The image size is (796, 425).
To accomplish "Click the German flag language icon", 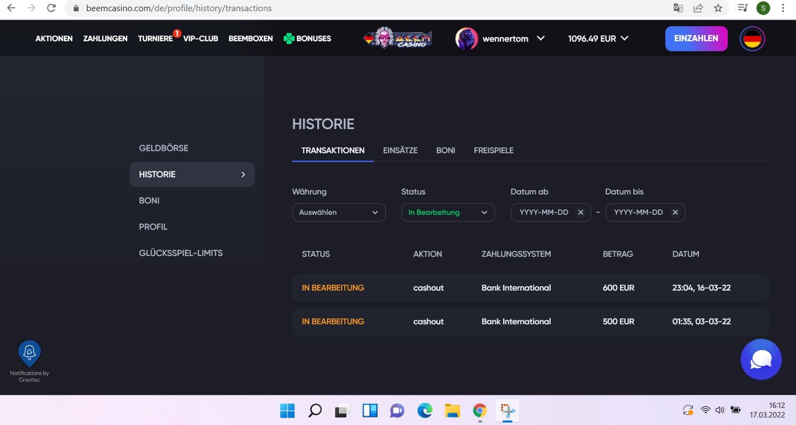I will pos(752,39).
